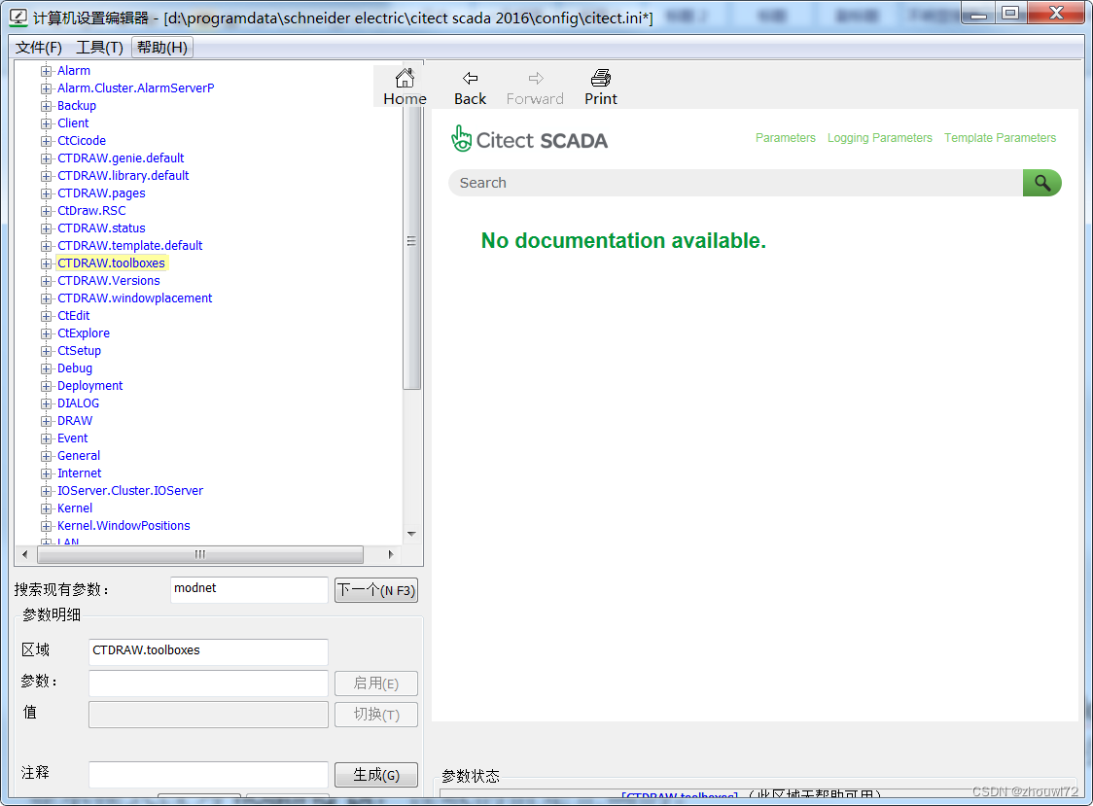Click the Parameters link
The image size is (1093, 806).
point(785,138)
